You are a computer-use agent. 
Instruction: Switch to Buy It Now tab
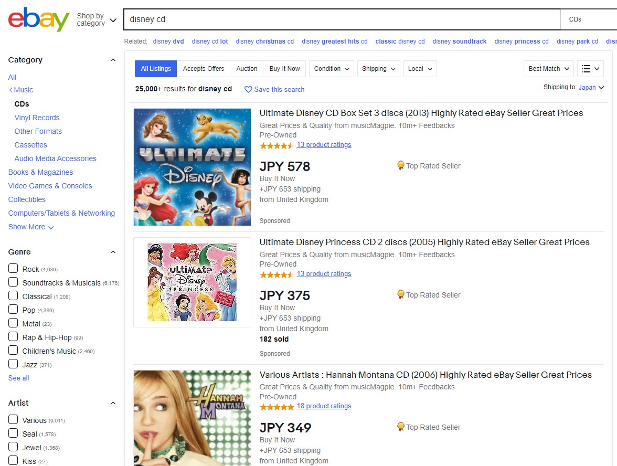(x=284, y=68)
